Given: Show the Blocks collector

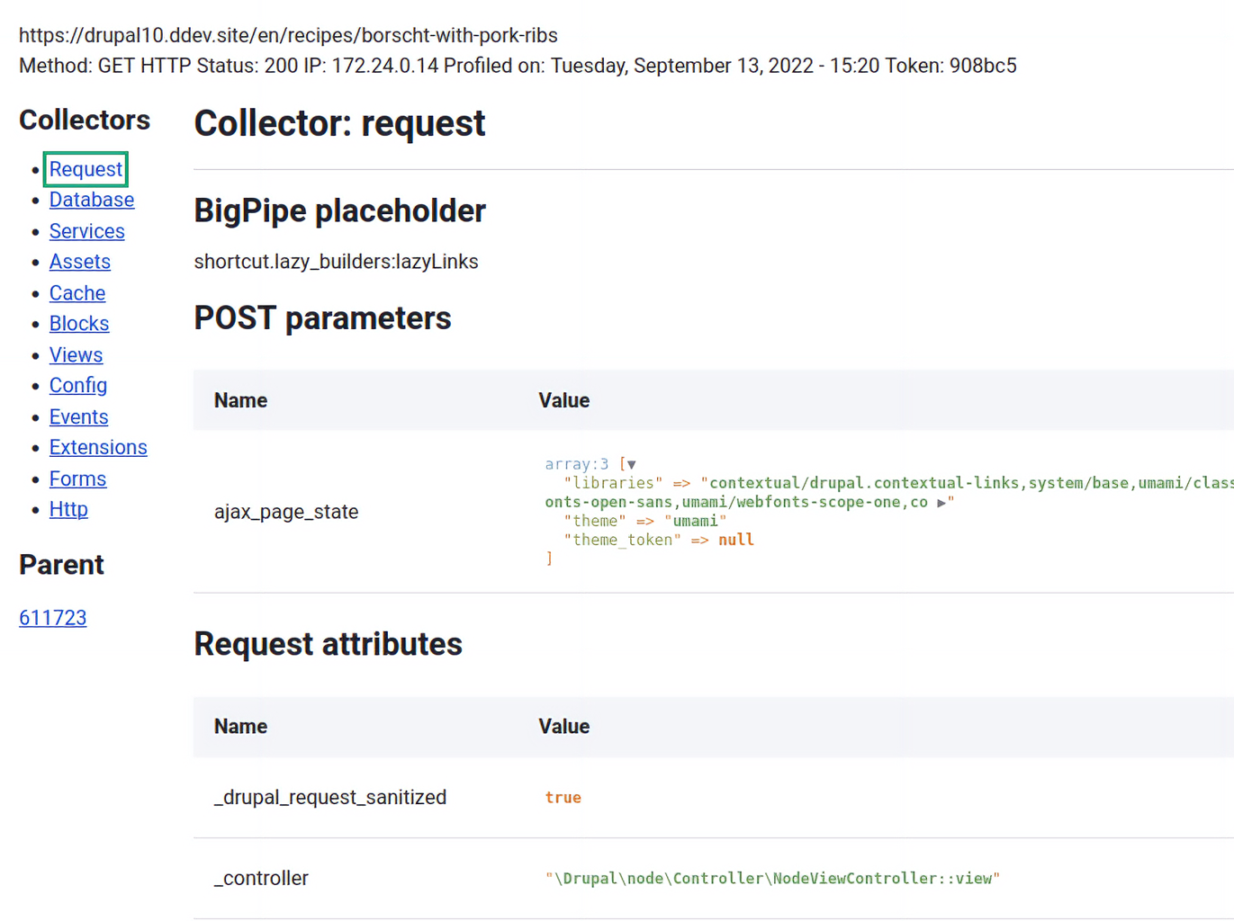Looking at the screenshot, I should 78,324.
